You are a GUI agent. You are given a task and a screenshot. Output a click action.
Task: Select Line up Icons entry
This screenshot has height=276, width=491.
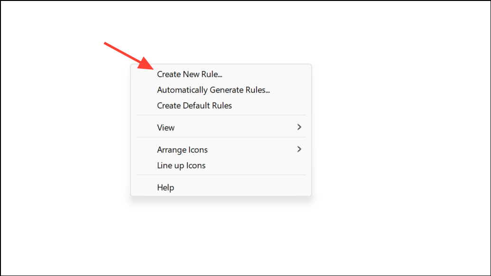pos(221,165)
